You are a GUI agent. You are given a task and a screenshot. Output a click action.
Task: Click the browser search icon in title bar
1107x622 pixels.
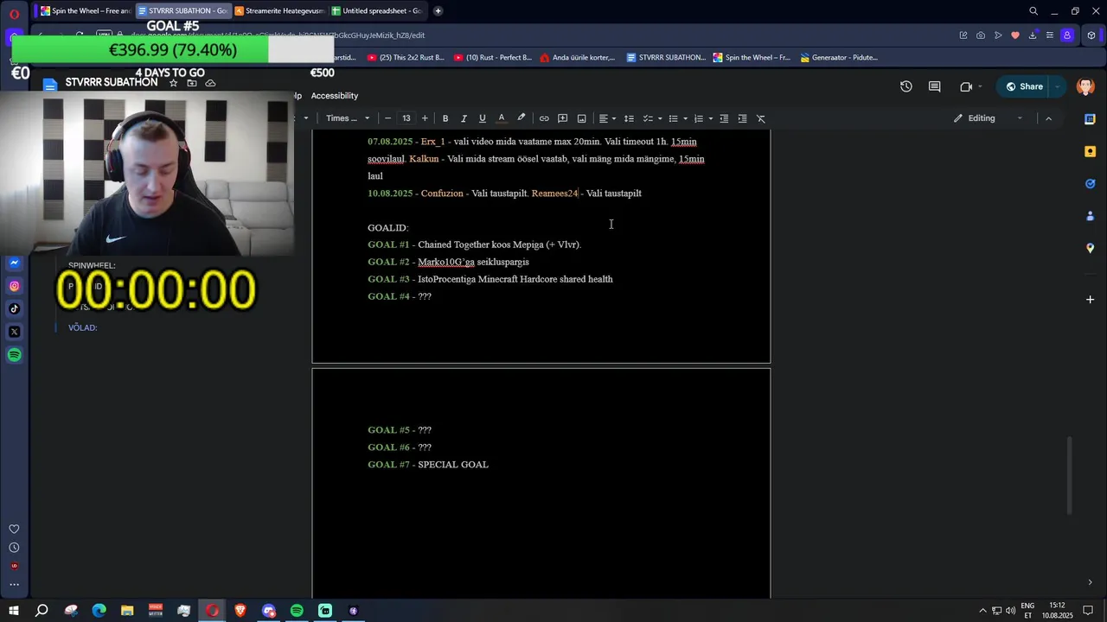tap(1033, 11)
